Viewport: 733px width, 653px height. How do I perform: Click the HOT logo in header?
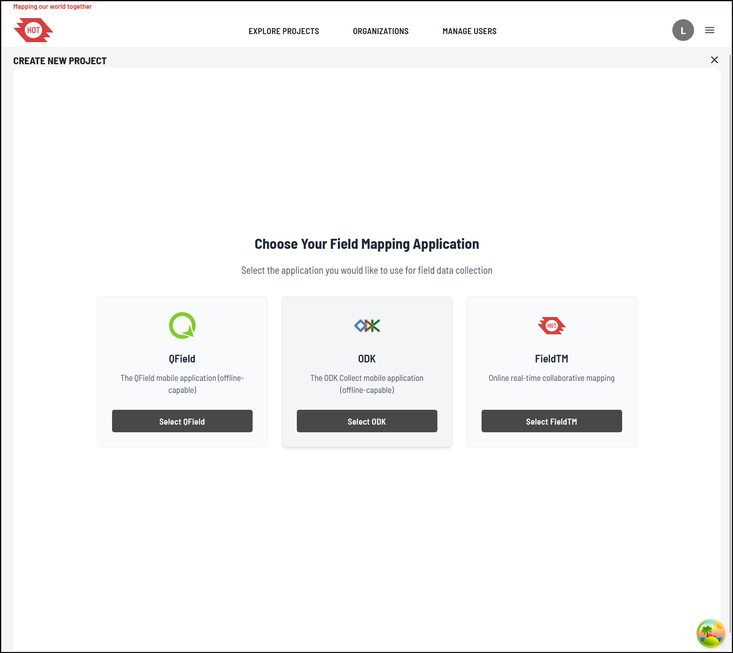pos(33,30)
